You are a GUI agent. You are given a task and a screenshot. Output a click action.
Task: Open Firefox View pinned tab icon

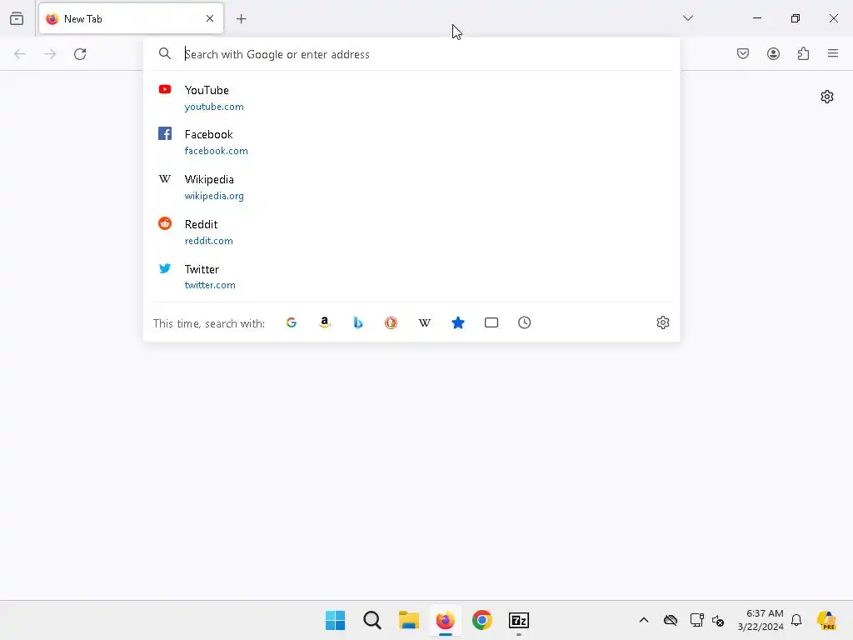pyautogui.click(x=17, y=18)
